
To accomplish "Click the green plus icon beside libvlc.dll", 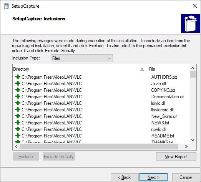I will click(x=18, y=103).
